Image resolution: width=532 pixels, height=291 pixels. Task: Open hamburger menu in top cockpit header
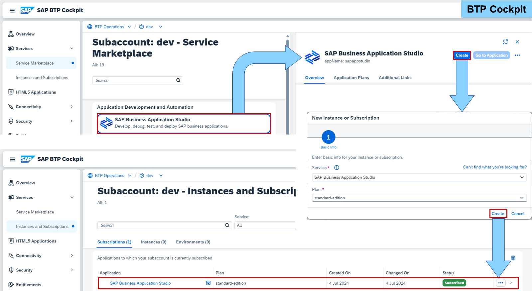point(12,11)
